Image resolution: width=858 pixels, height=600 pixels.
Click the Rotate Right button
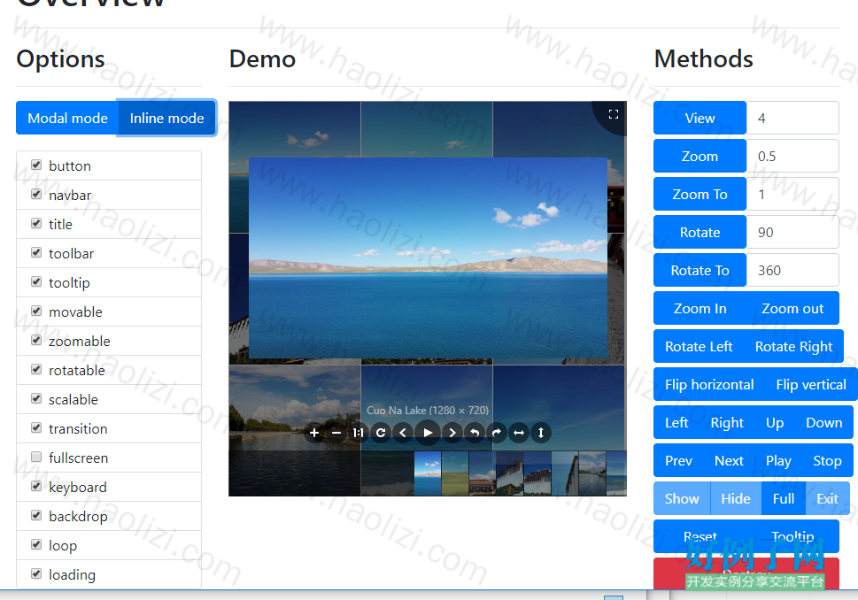point(793,346)
